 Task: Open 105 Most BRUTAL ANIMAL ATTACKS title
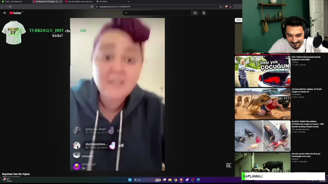(306, 90)
